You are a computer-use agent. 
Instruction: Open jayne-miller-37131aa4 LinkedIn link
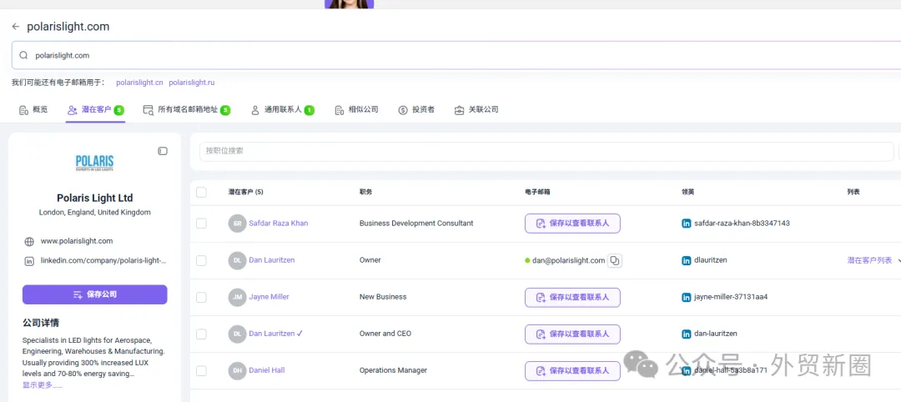click(731, 297)
